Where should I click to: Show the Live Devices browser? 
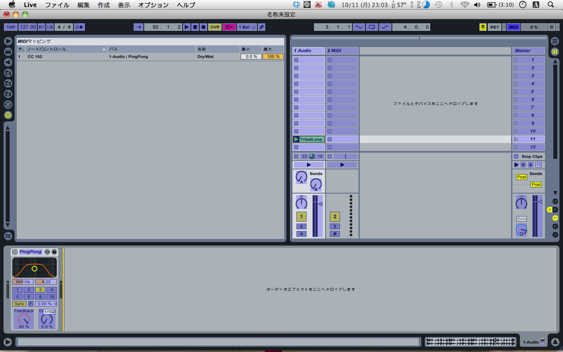8,51
